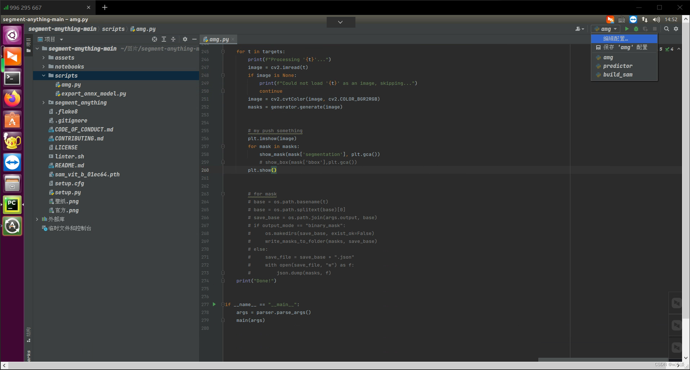Collapse the scripts folder
690x370 pixels.
point(43,75)
